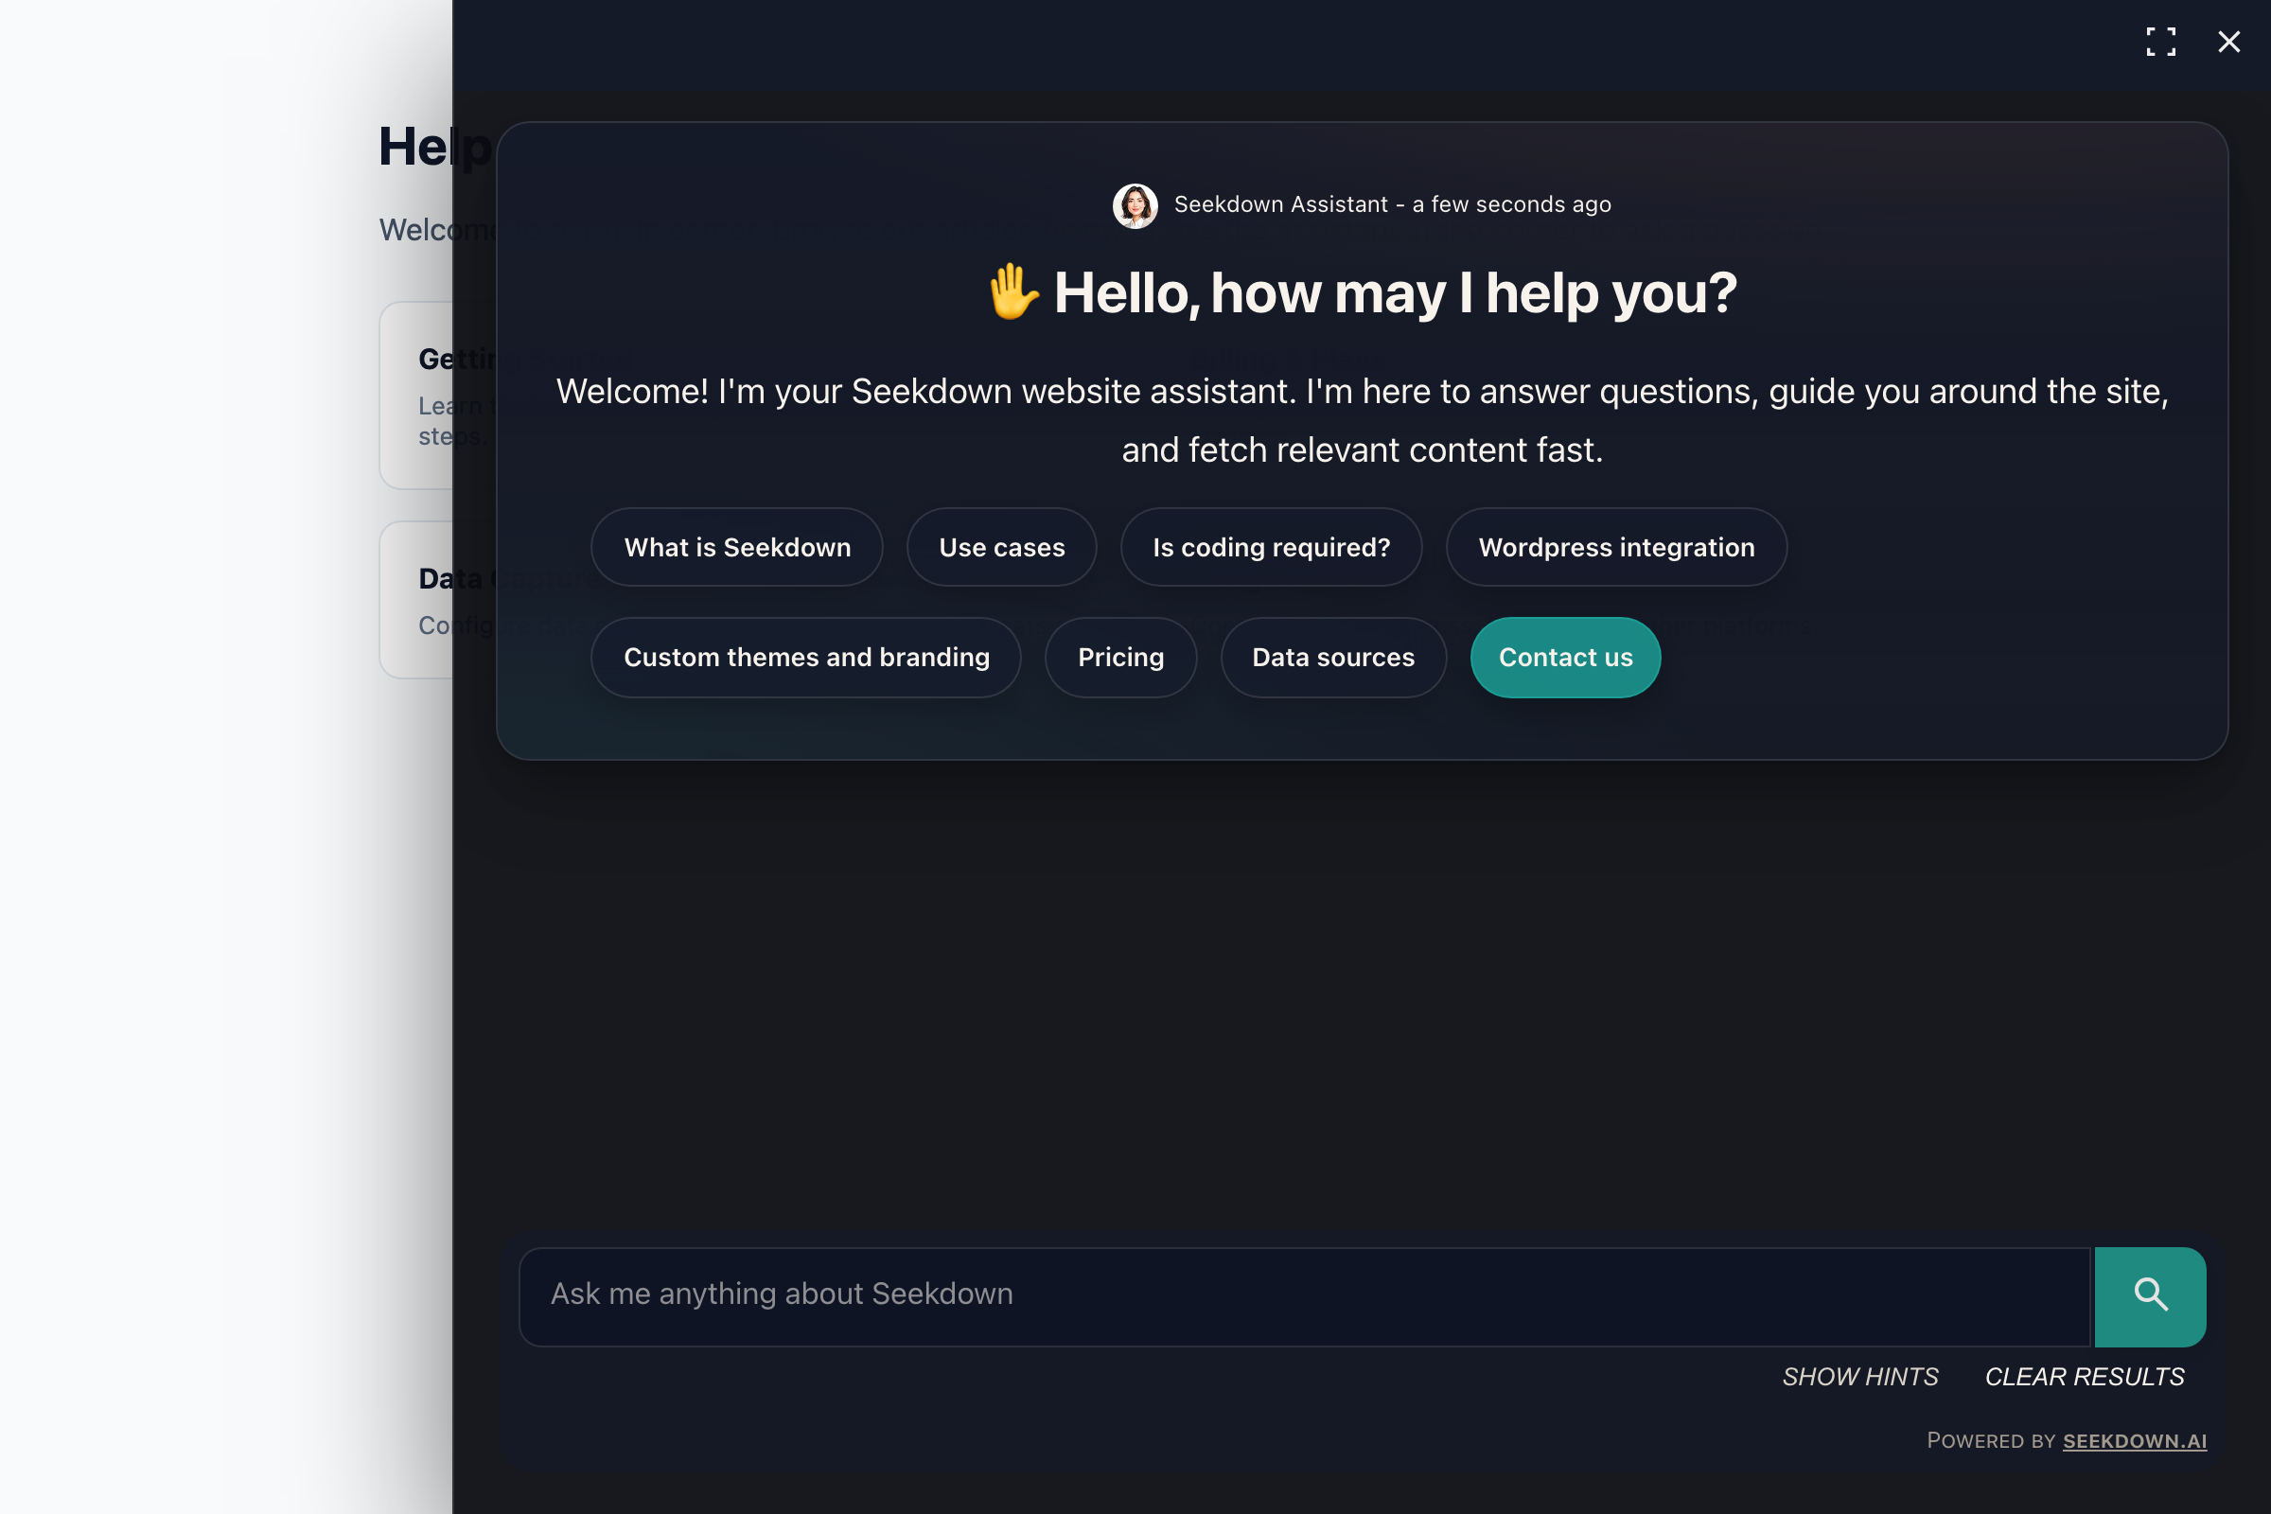Expand the assistant panel to fullscreen

click(x=2160, y=42)
